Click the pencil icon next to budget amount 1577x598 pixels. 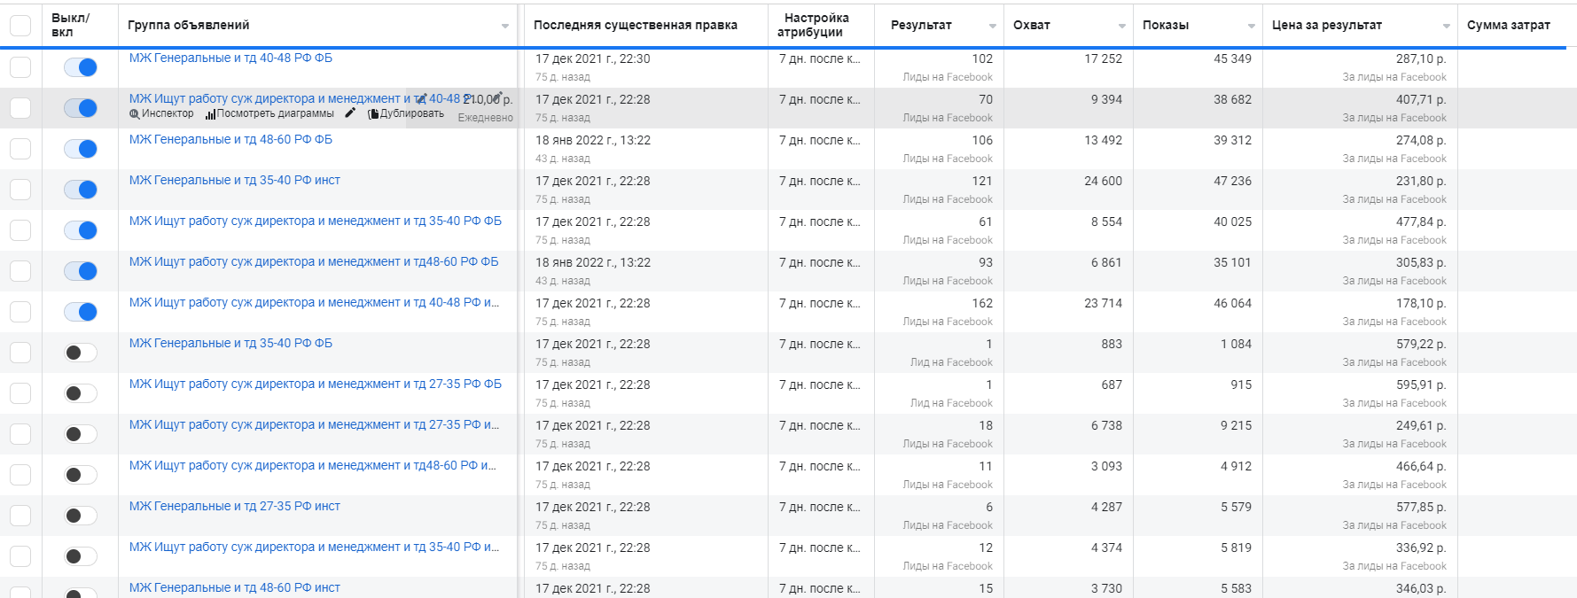[x=498, y=97]
